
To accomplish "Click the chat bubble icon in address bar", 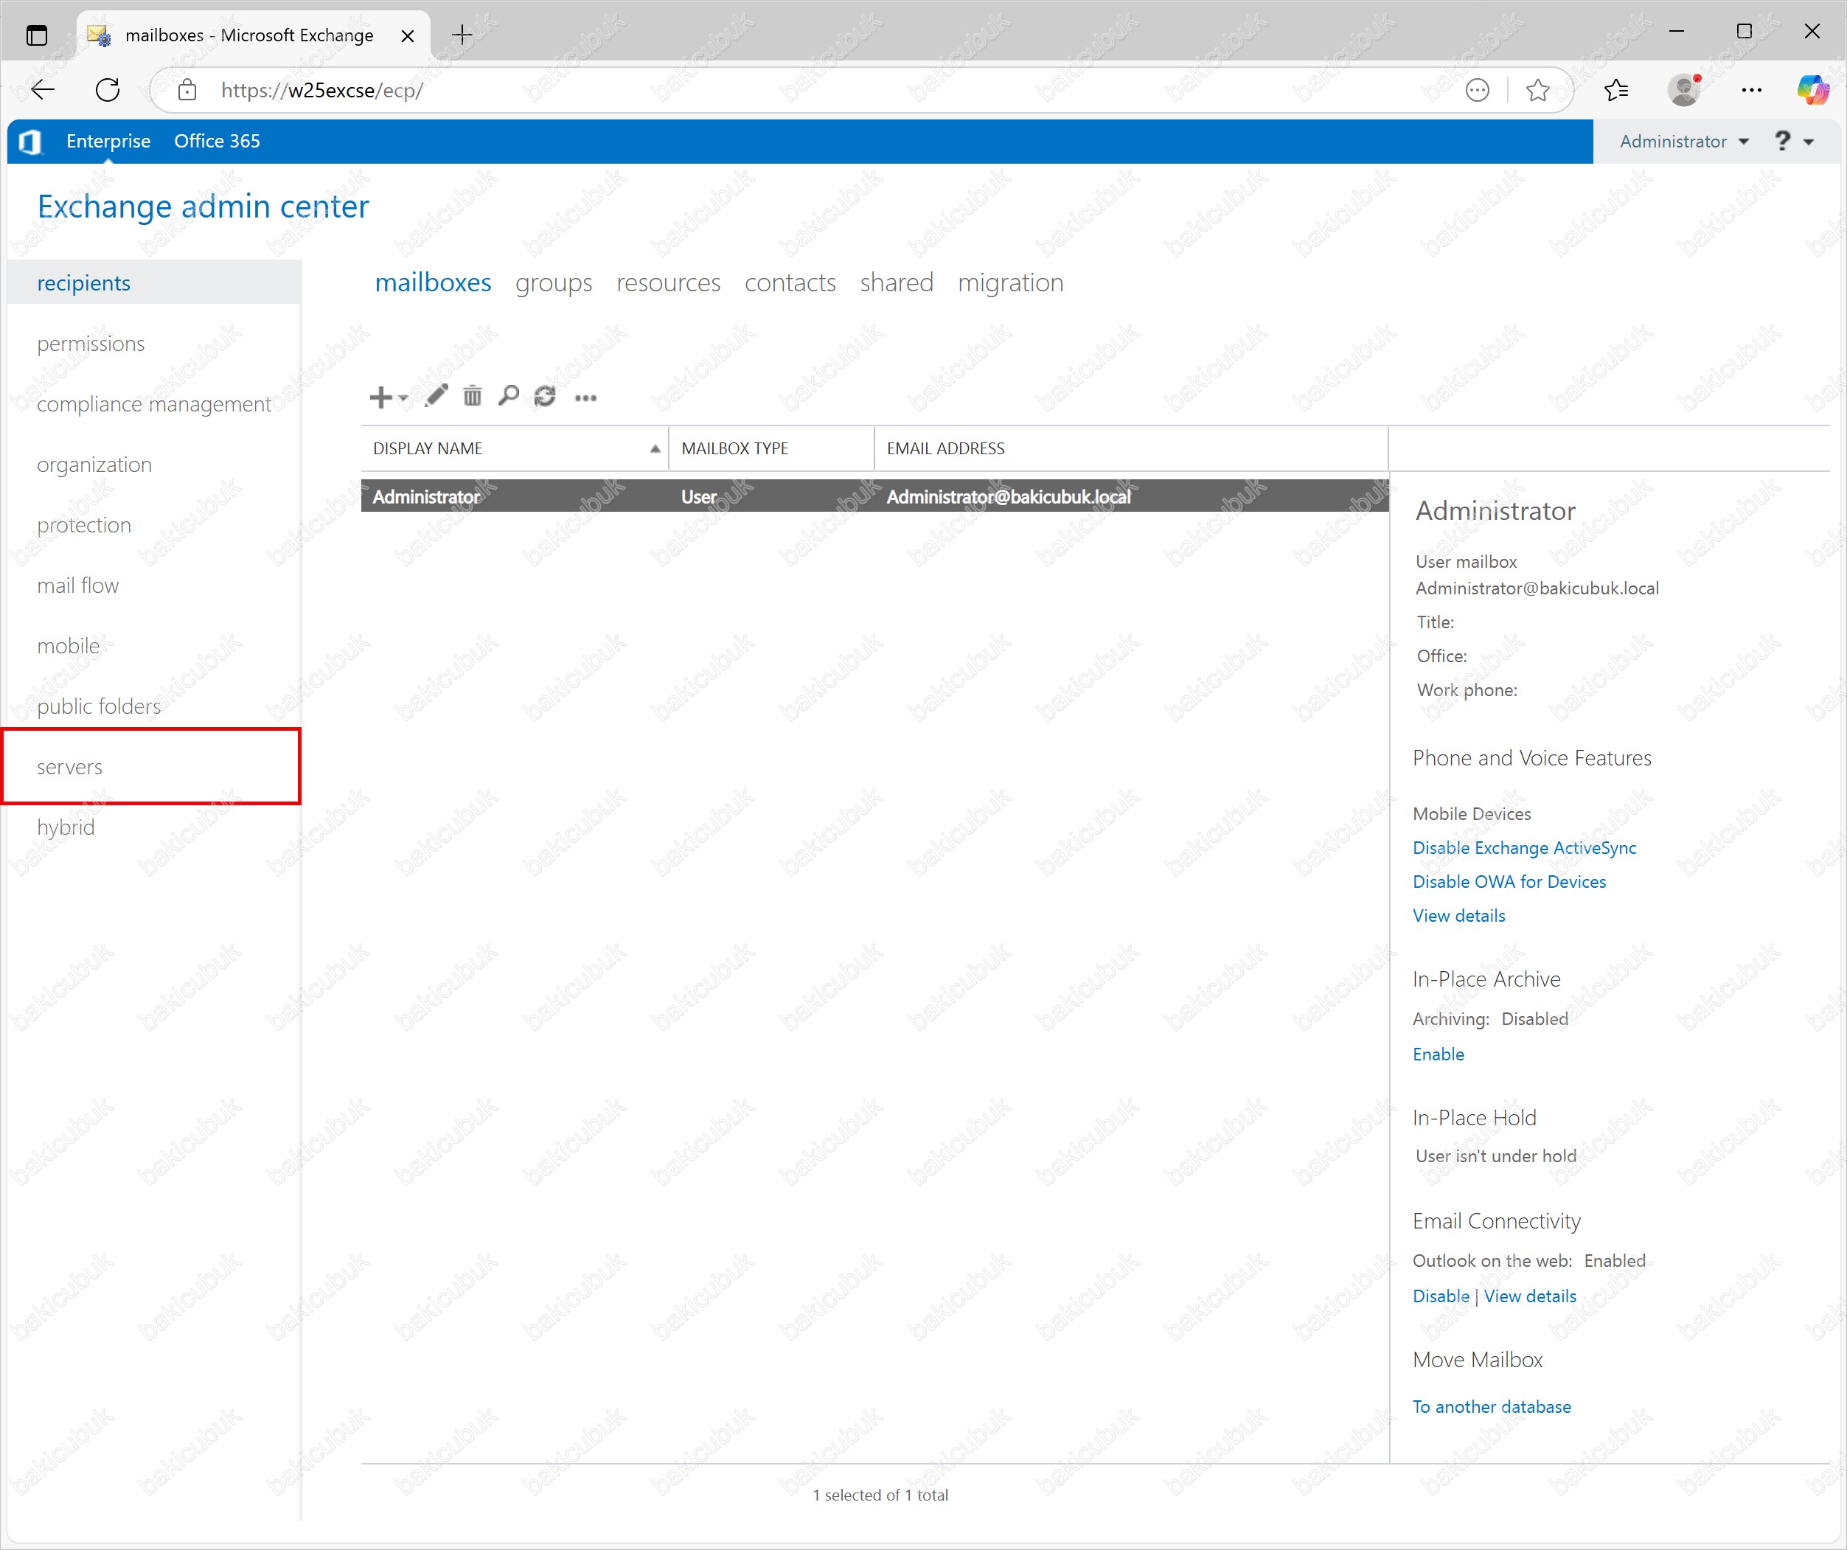I will 1478,90.
